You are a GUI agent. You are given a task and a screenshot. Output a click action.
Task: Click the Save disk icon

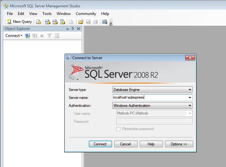[x=88, y=22]
